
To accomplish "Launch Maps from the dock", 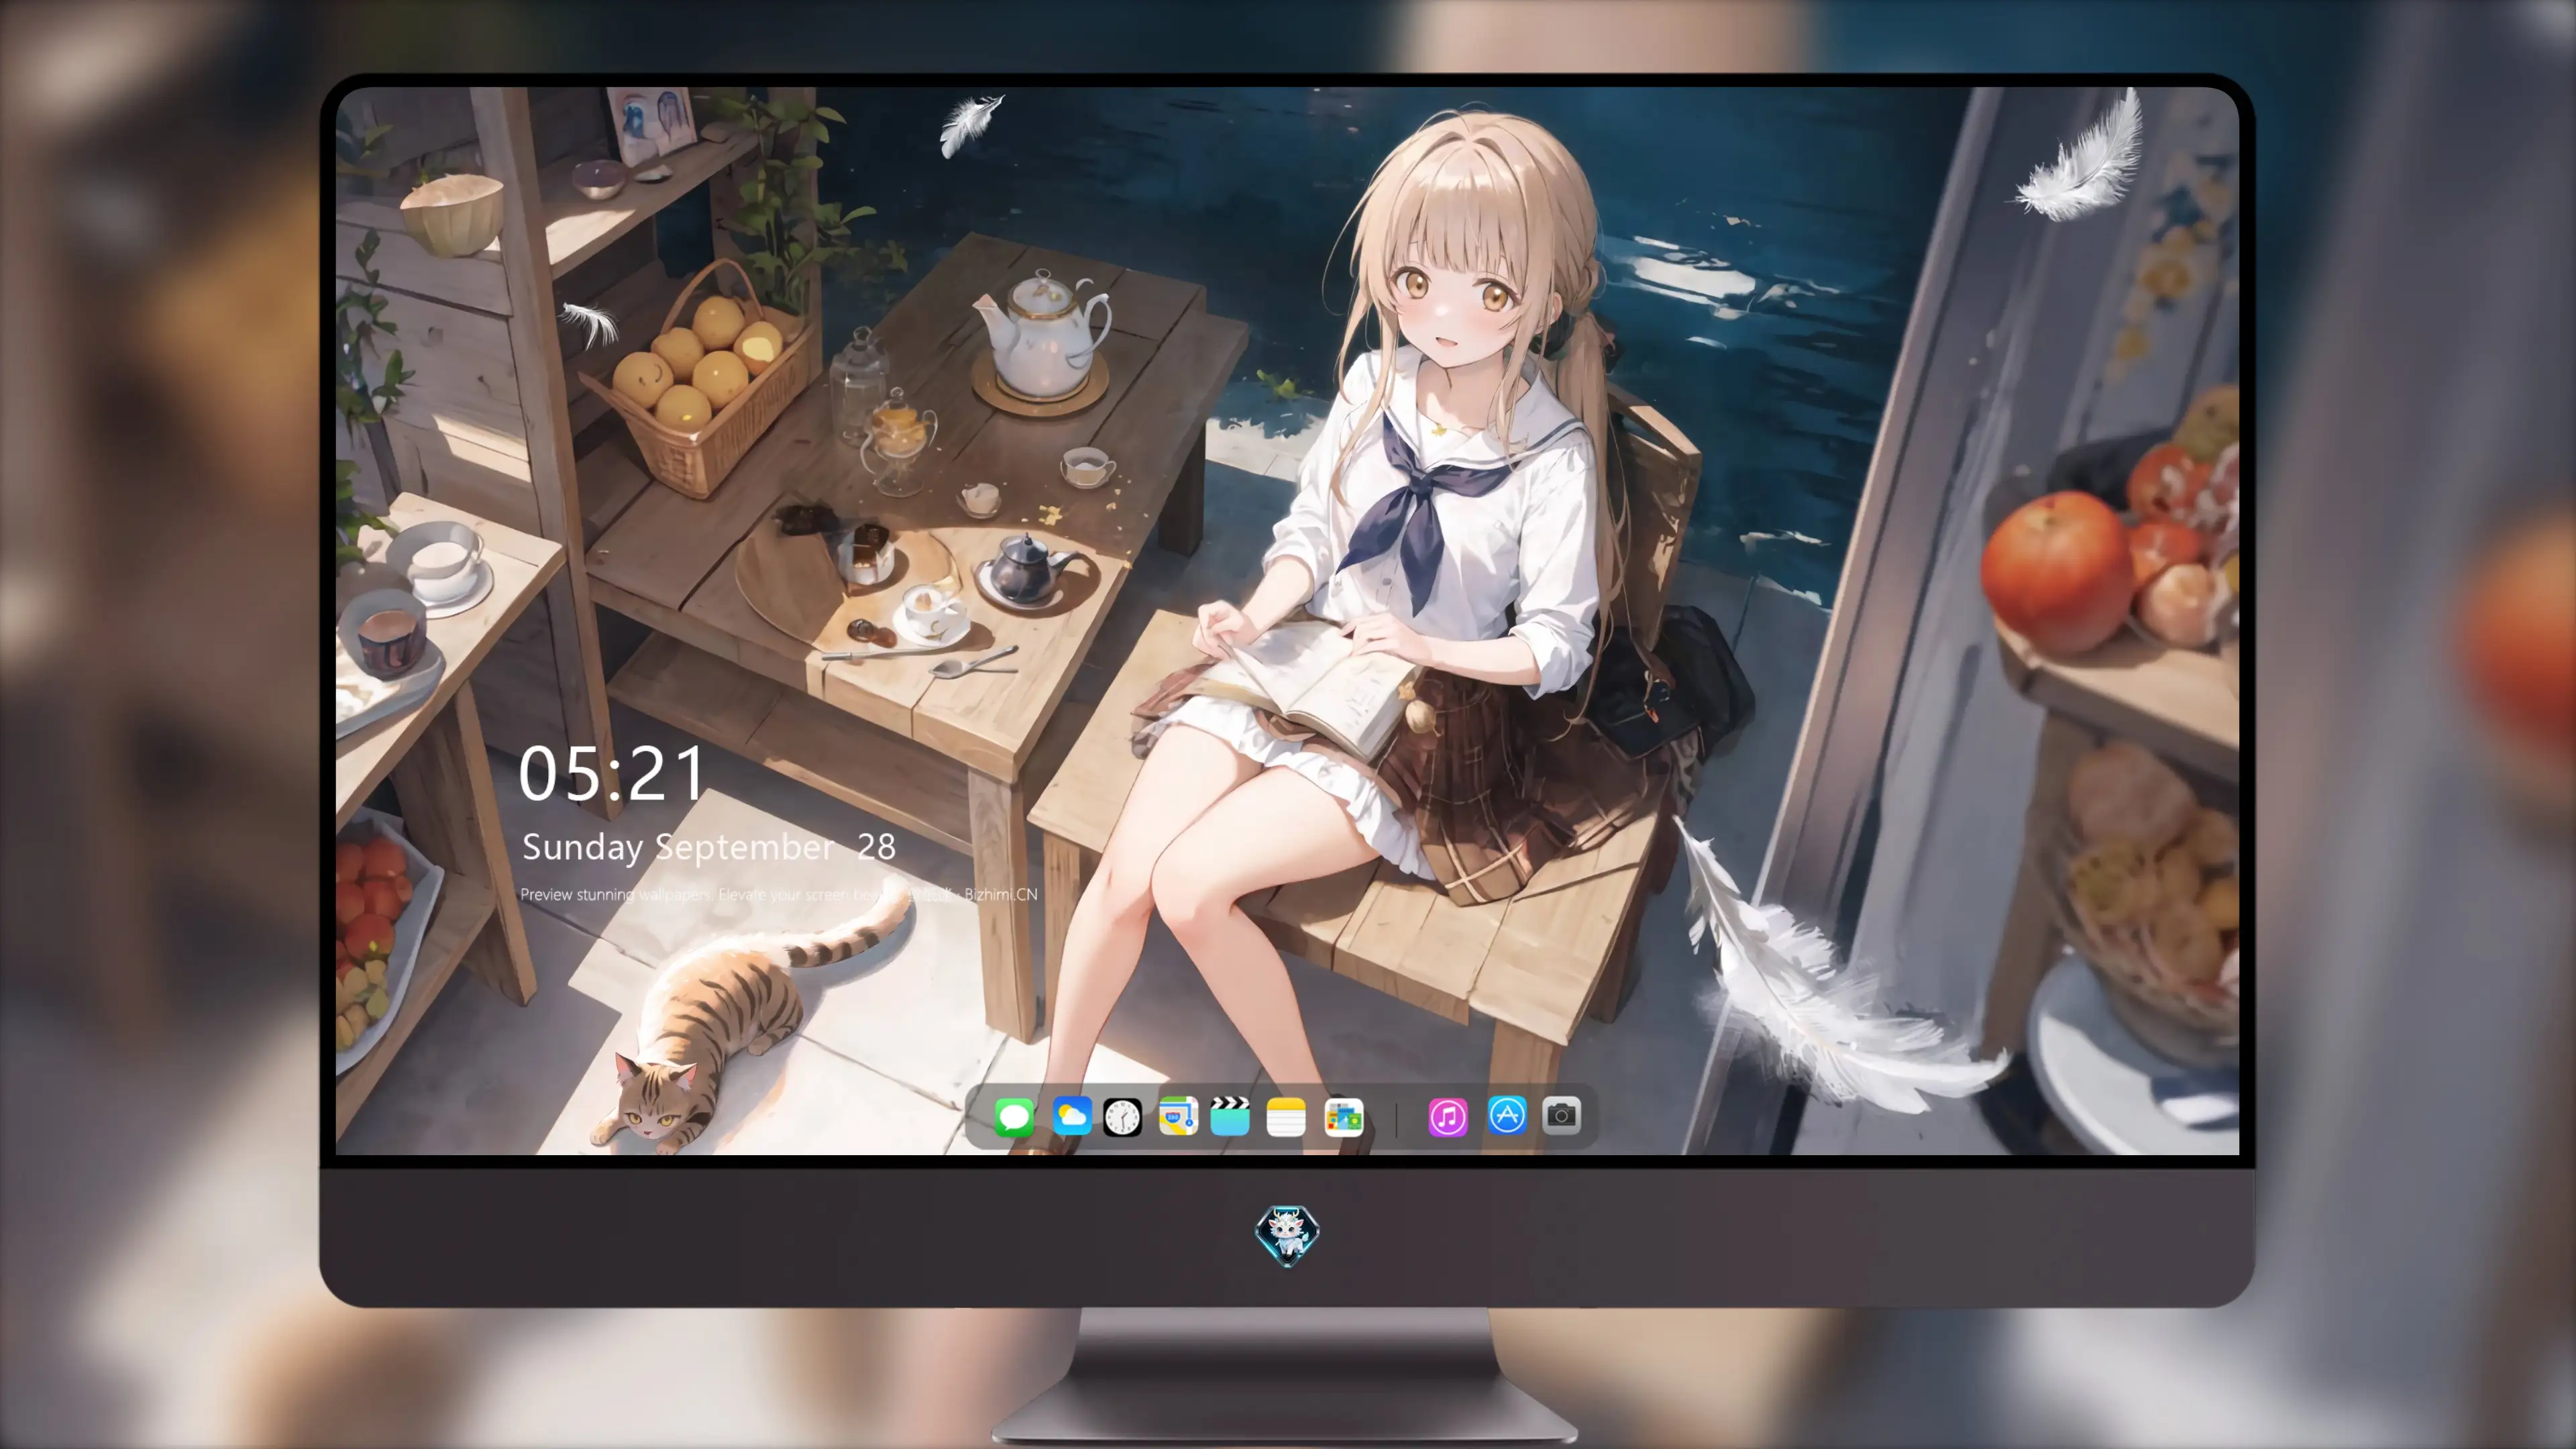I will (1178, 1116).
